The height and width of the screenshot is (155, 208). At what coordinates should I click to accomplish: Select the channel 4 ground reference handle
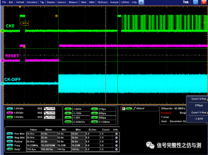point(2,31)
